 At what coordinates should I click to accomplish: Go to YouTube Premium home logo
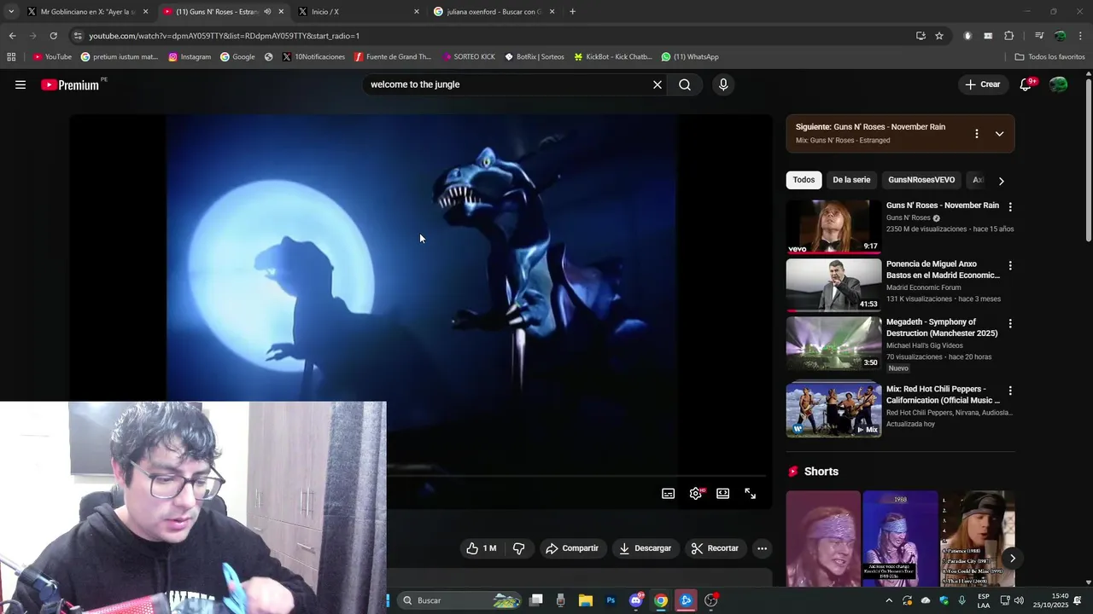70,84
